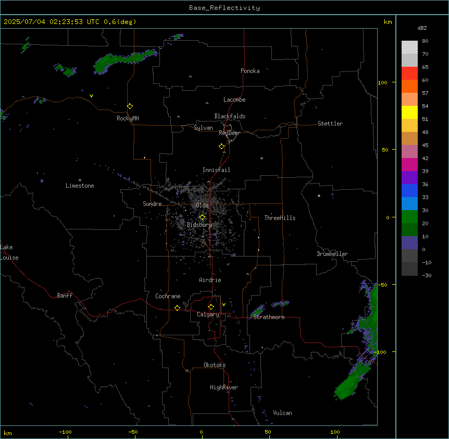Select the magenta 39–42 dBZ legend swatch

pos(409,164)
